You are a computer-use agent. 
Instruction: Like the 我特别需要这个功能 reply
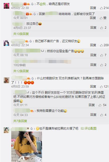(x=103, y=115)
